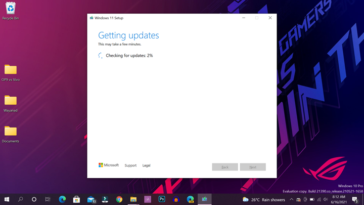This screenshot has width=364, height=205.
Task: Open the clock showing 8:12 AM
Action: [x=339, y=199]
